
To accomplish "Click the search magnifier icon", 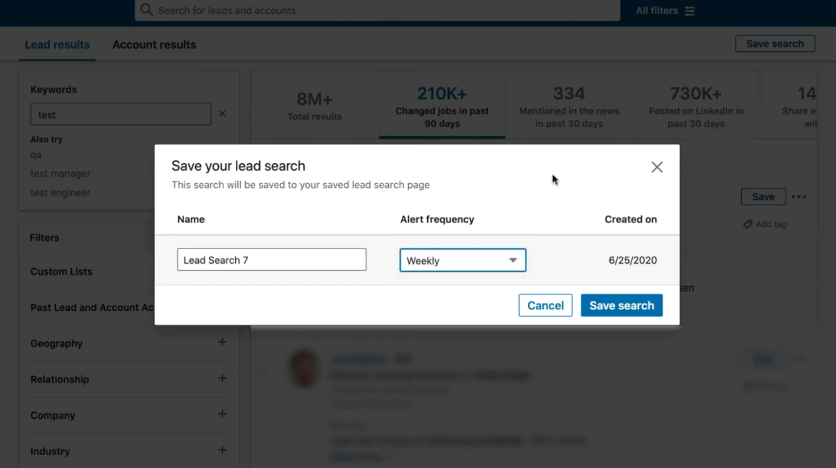I will pyautogui.click(x=147, y=10).
